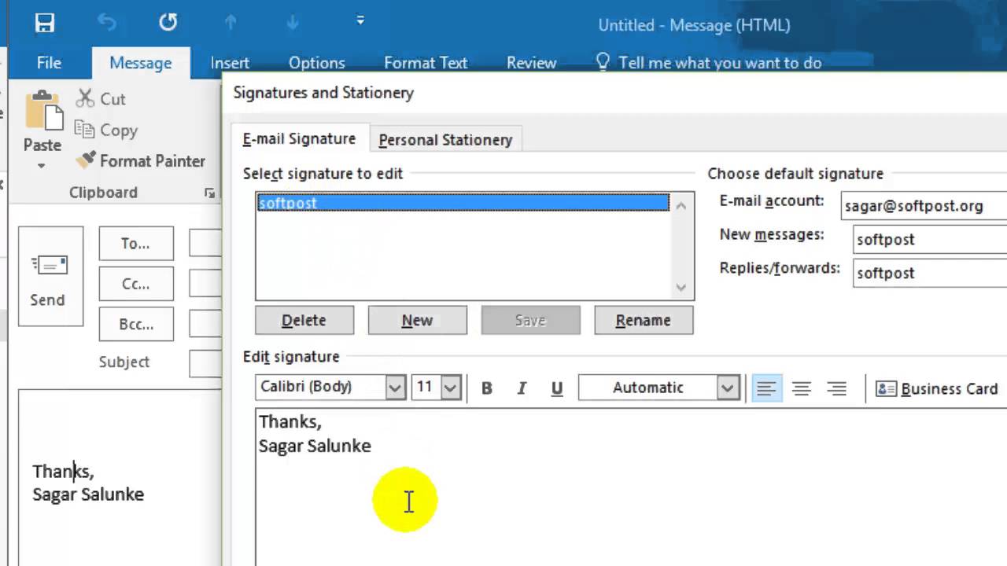1007x566 pixels.
Task: Click Copy in the Clipboard group
Action: point(106,130)
